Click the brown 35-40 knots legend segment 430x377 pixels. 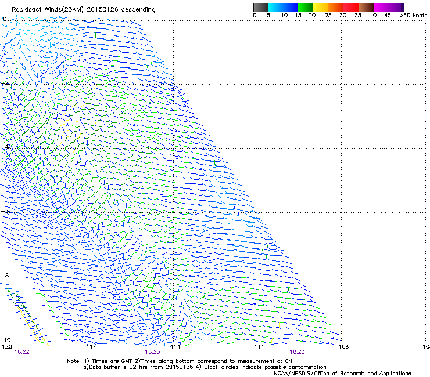[366, 7]
